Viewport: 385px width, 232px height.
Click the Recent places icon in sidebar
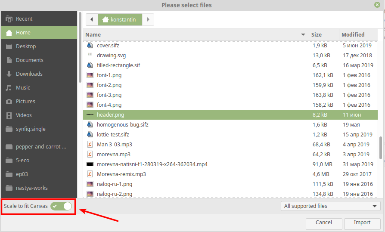9,19
